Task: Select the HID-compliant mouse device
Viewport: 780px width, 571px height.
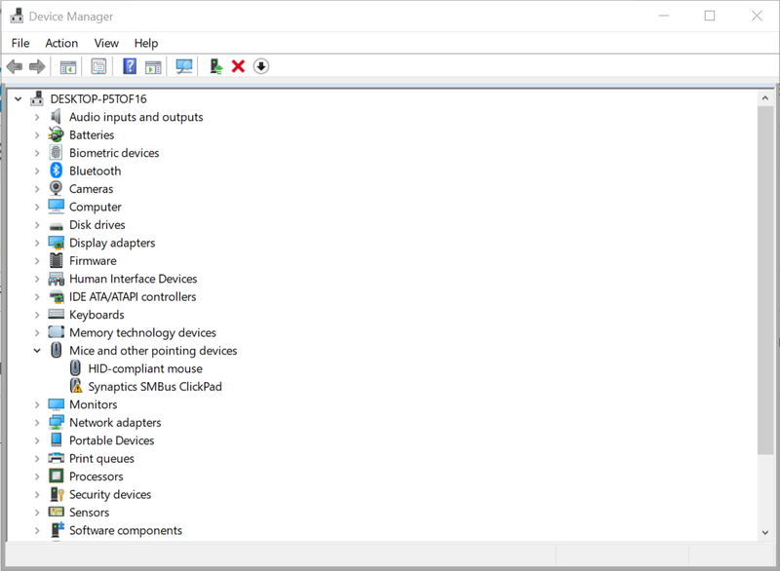Action: coord(146,368)
